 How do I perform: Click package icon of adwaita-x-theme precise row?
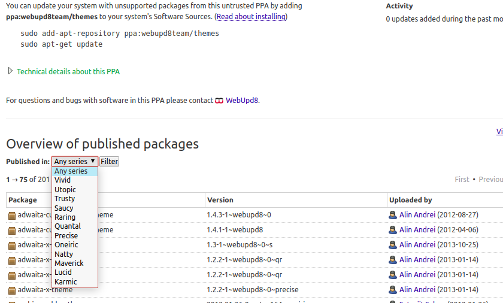[x=12, y=290]
